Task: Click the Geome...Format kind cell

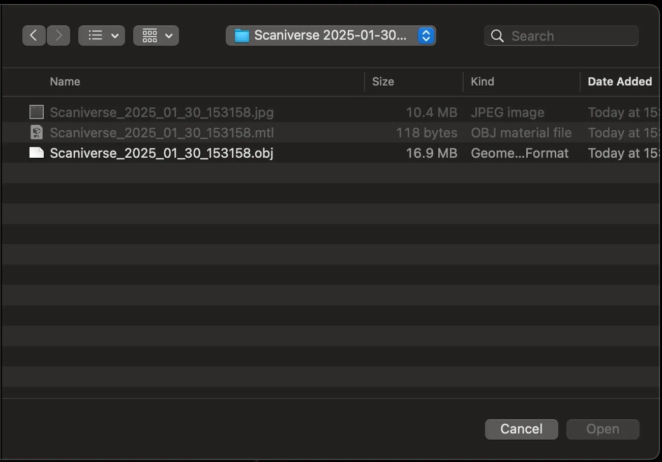Action: pos(520,153)
